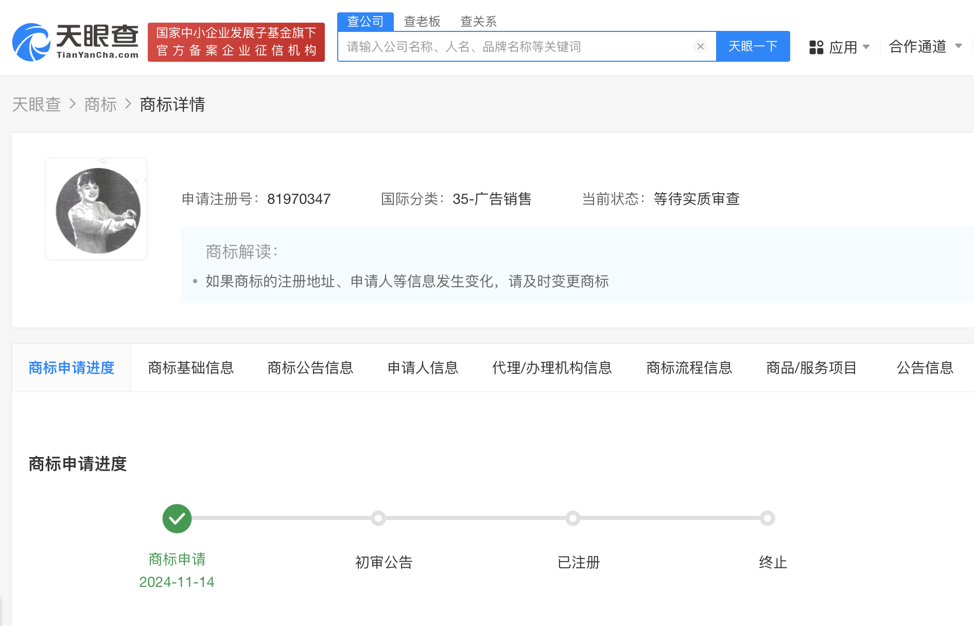Select the 公告信息 tab

coord(924,368)
